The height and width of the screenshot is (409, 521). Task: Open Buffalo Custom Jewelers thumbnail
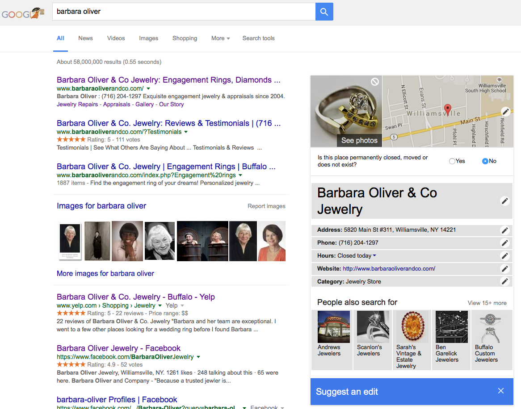coord(491,327)
